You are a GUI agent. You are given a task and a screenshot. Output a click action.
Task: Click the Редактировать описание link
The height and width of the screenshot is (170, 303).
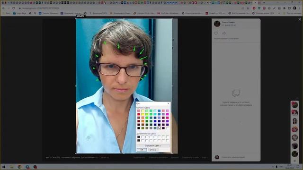pyautogui.click(x=226, y=39)
